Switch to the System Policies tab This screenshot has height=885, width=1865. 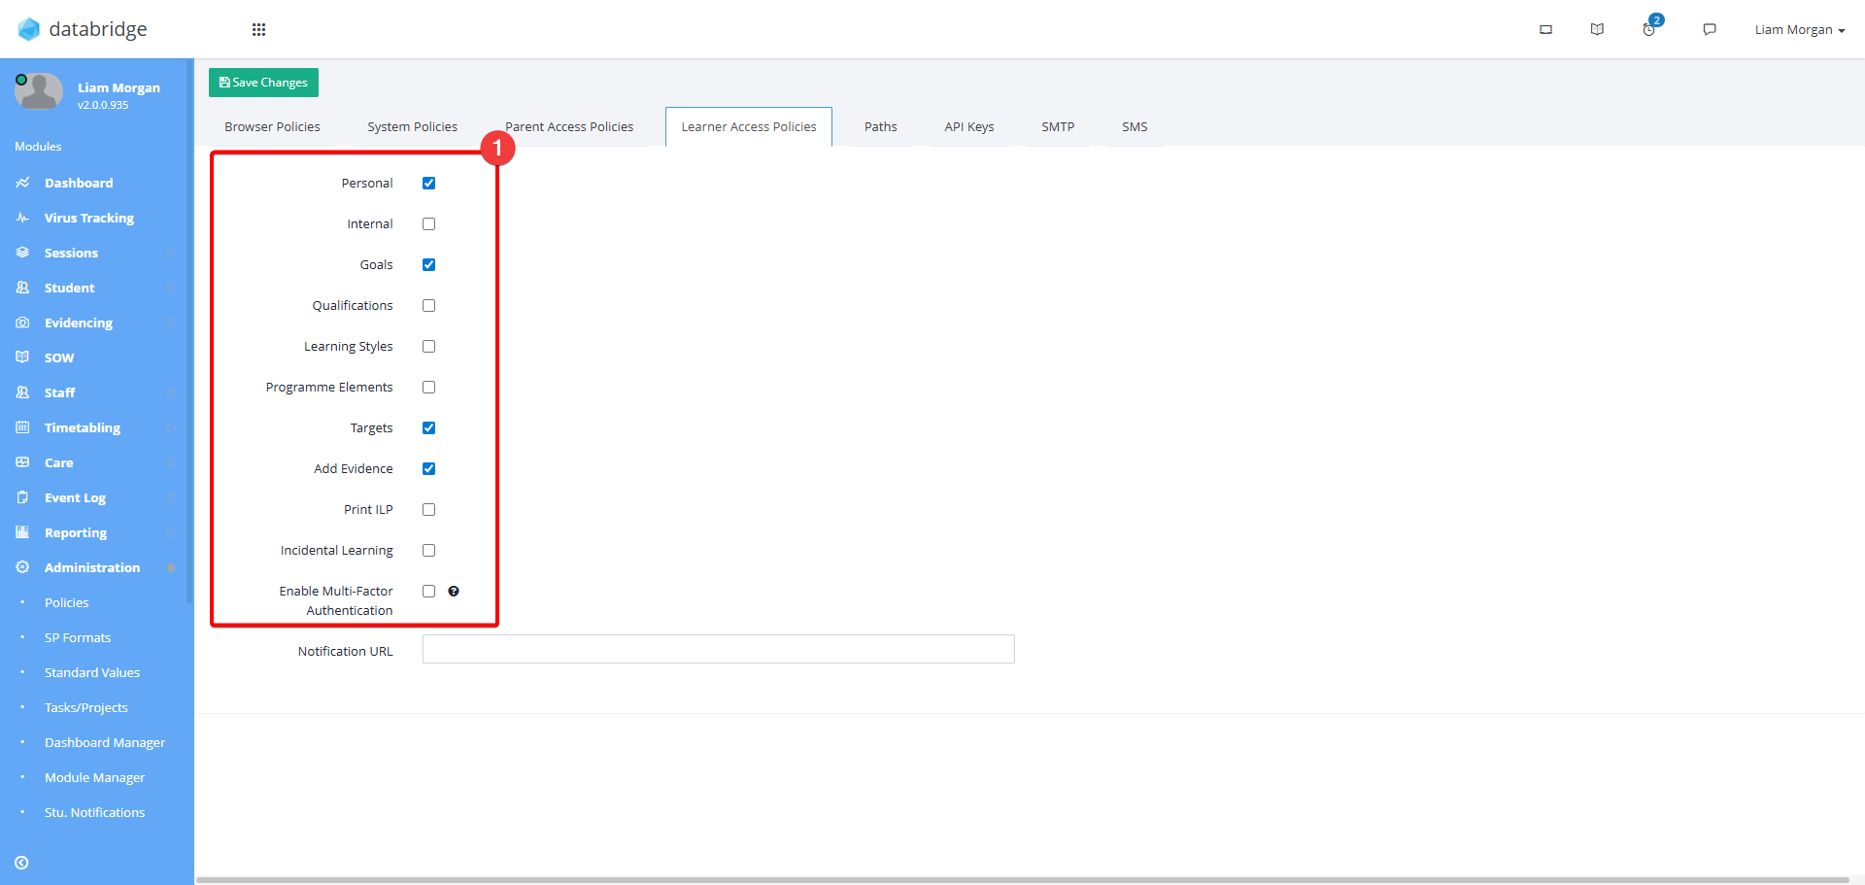pos(412,126)
